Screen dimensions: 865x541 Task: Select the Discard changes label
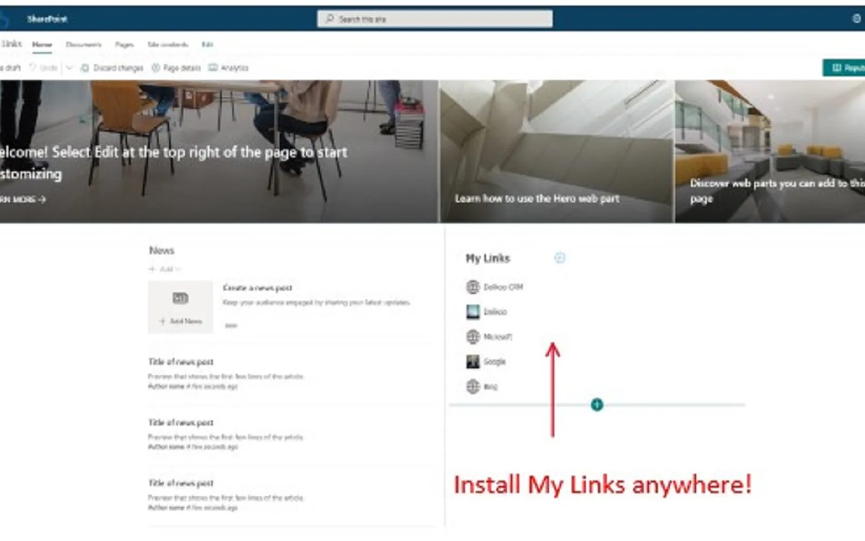point(118,68)
